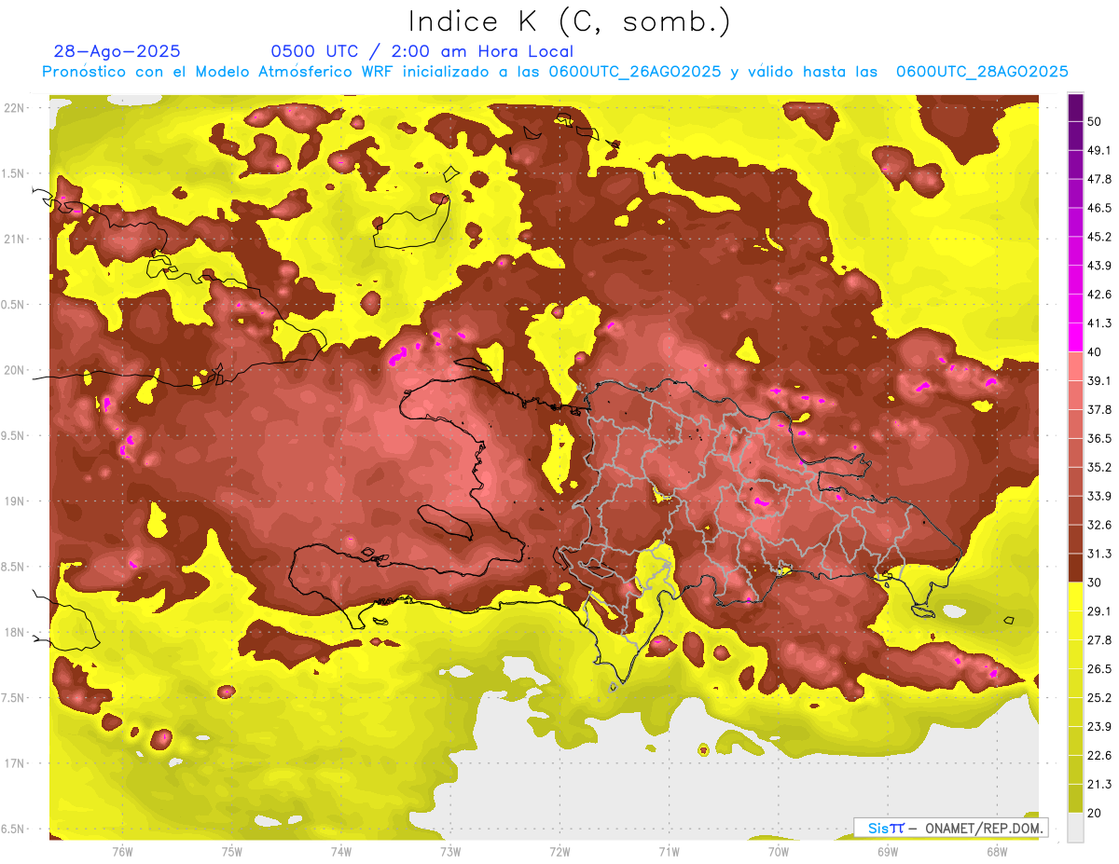Image resolution: width=1119 pixels, height=864 pixels.
Task: Click the '75W' longitude axis label
Action: [x=232, y=852]
